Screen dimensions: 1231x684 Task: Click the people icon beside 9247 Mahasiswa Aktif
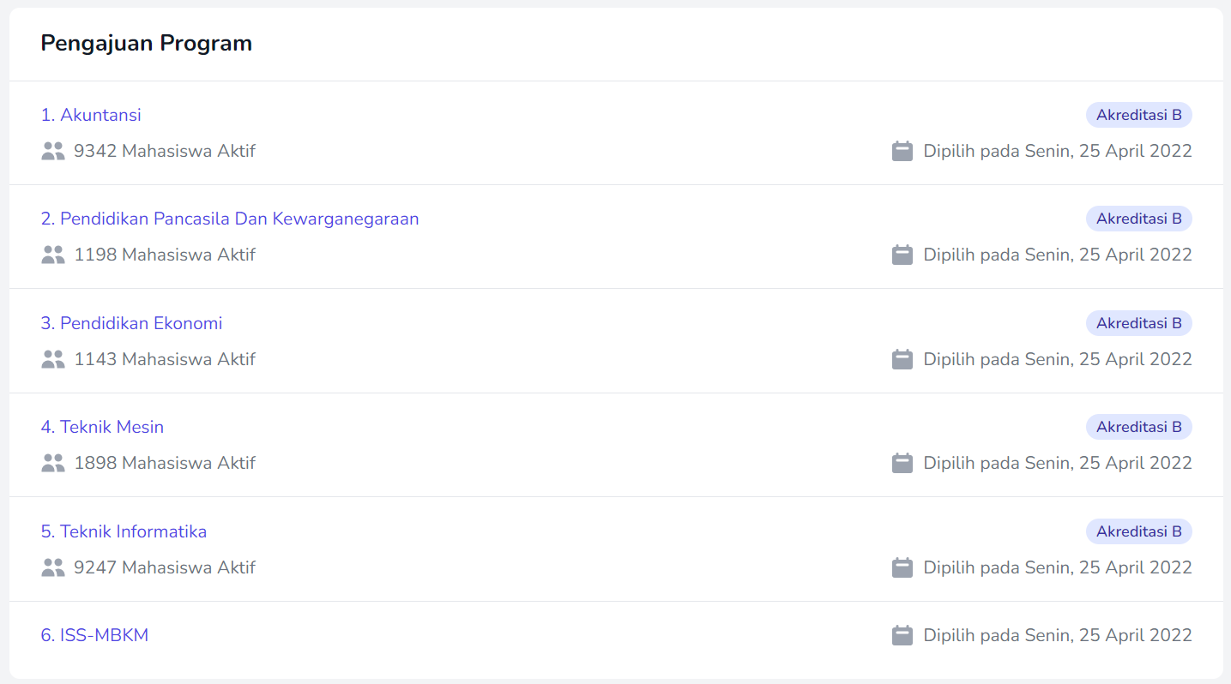pos(53,568)
